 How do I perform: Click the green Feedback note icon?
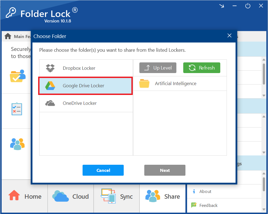tap(194, 205)
